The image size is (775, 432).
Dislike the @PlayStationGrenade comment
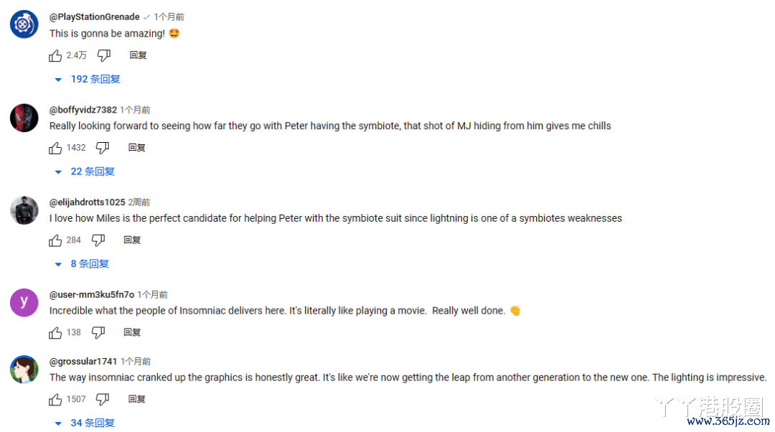[104, 55]
